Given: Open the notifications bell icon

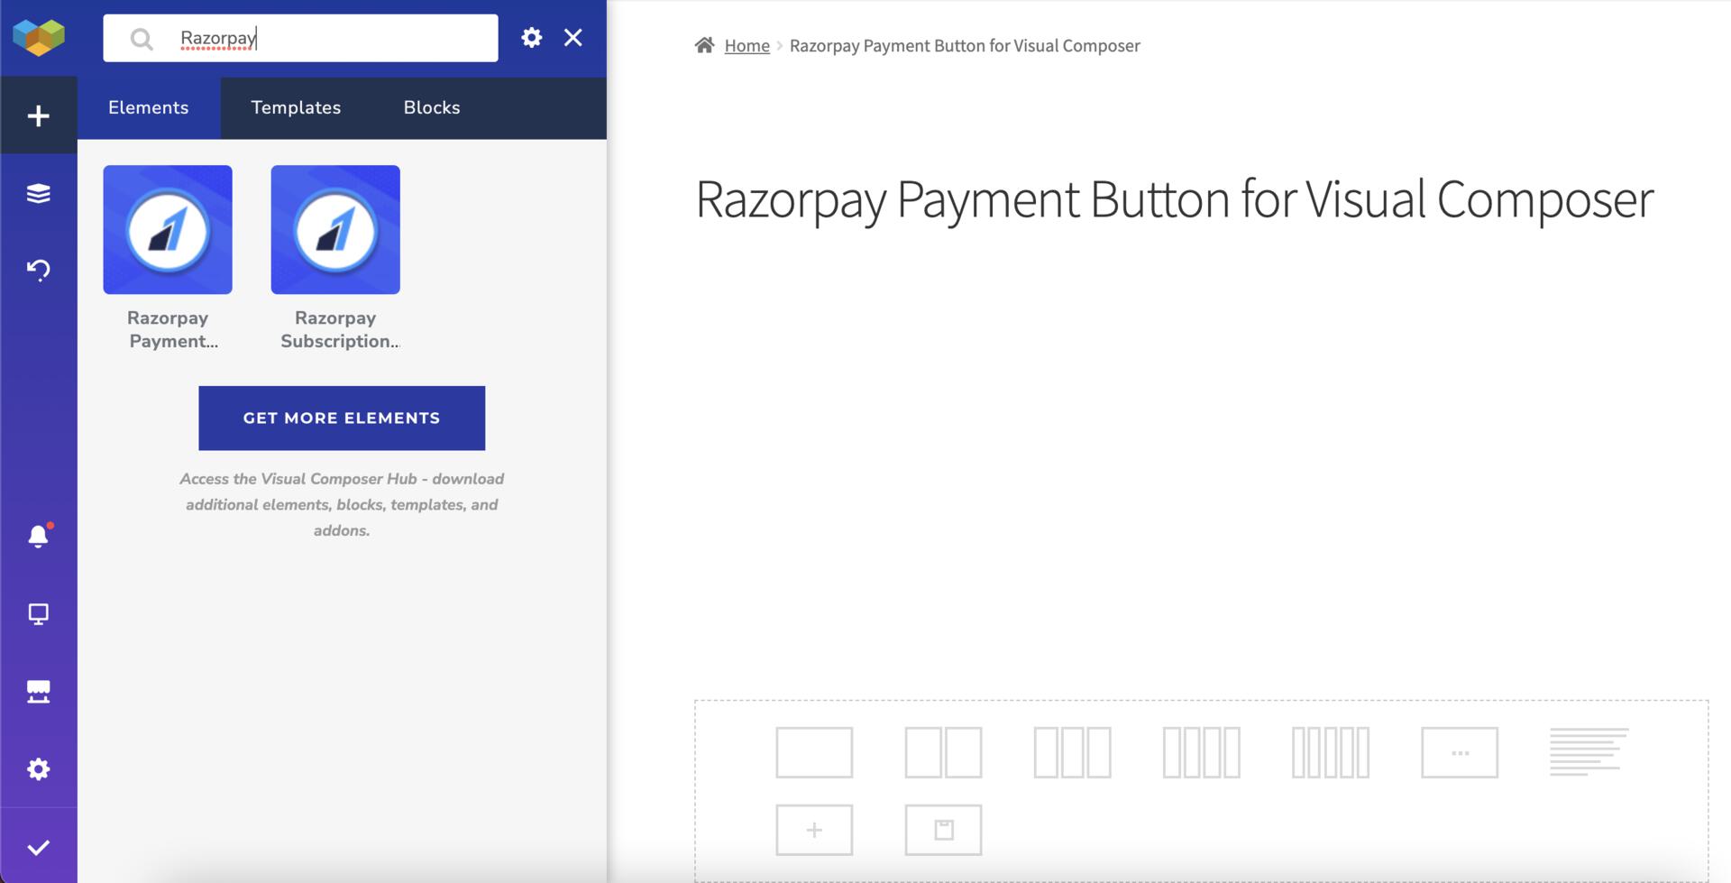Looking at the screenshot, I should [38, 536].
